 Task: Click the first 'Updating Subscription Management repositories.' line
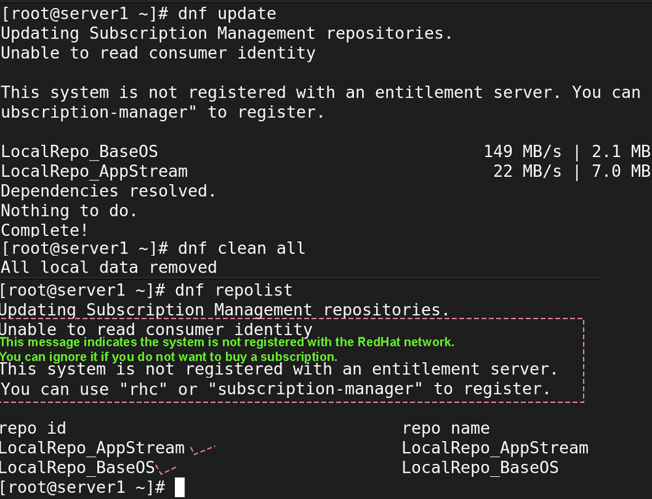[x=227, y=33]
